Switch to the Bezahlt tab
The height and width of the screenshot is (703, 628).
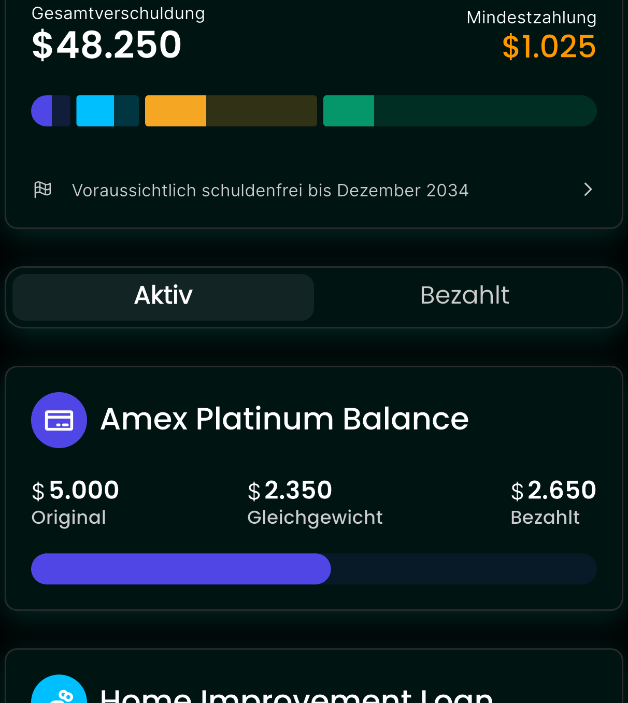tap(465, 297)
